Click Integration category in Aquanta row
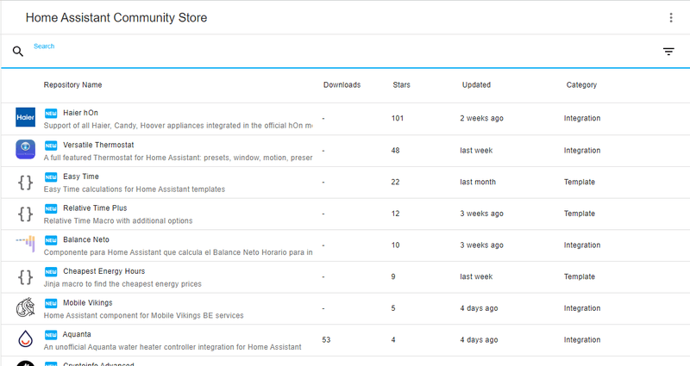690x366 pixels. [582, 340]
